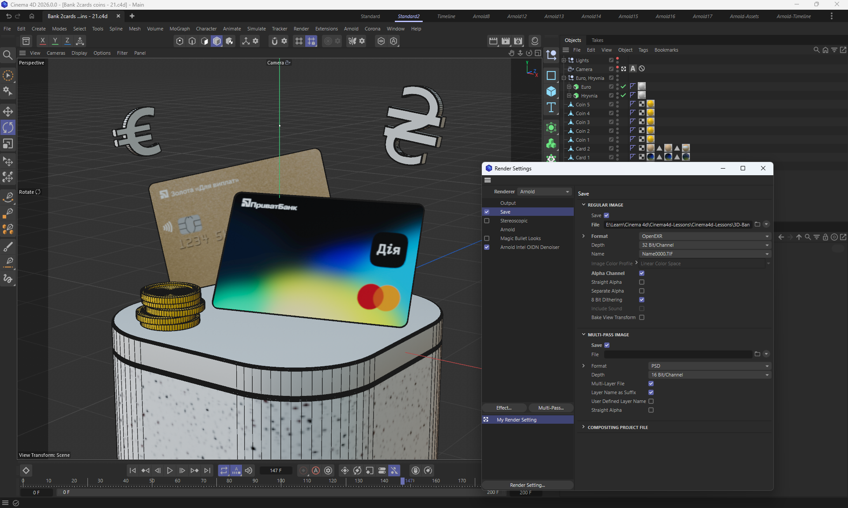Switch to the Takes tab

[597, 40]
